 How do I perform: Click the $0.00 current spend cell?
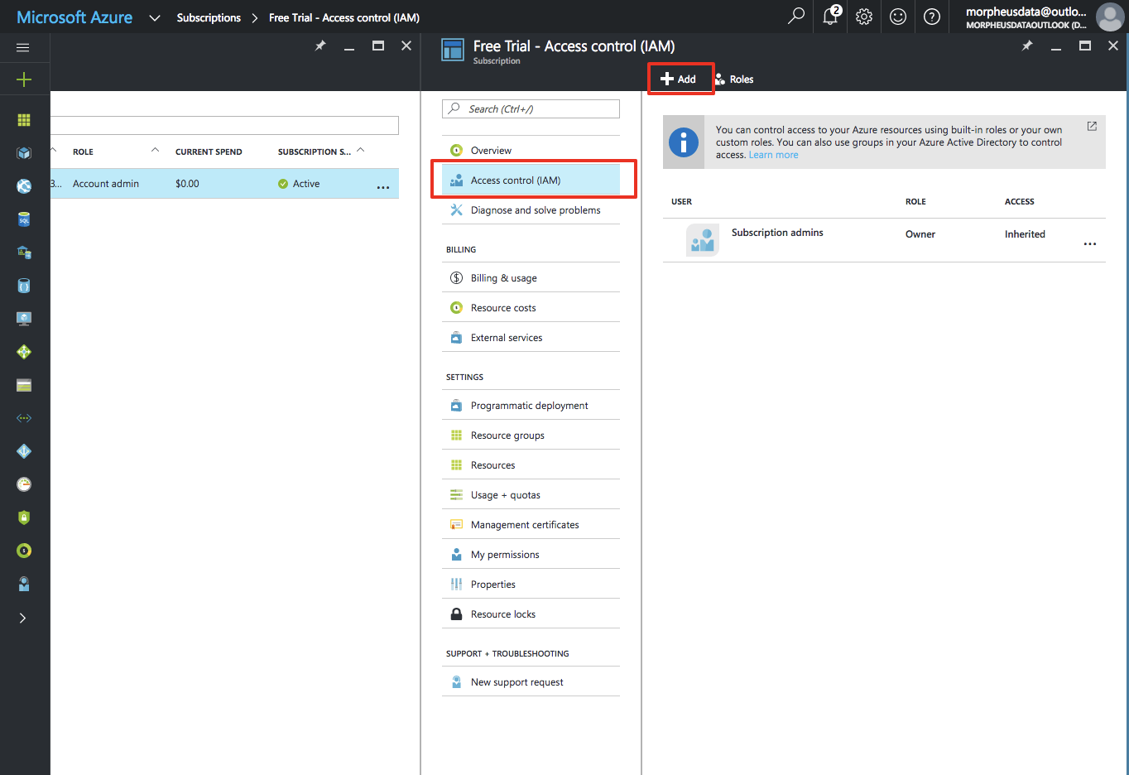pos(187,184)
